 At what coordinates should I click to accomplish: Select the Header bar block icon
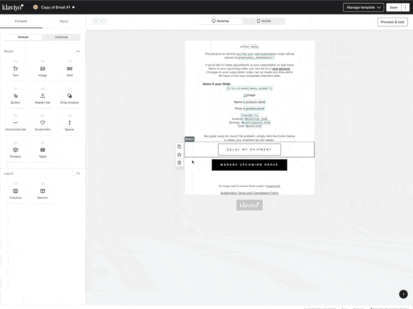point(42,95)
